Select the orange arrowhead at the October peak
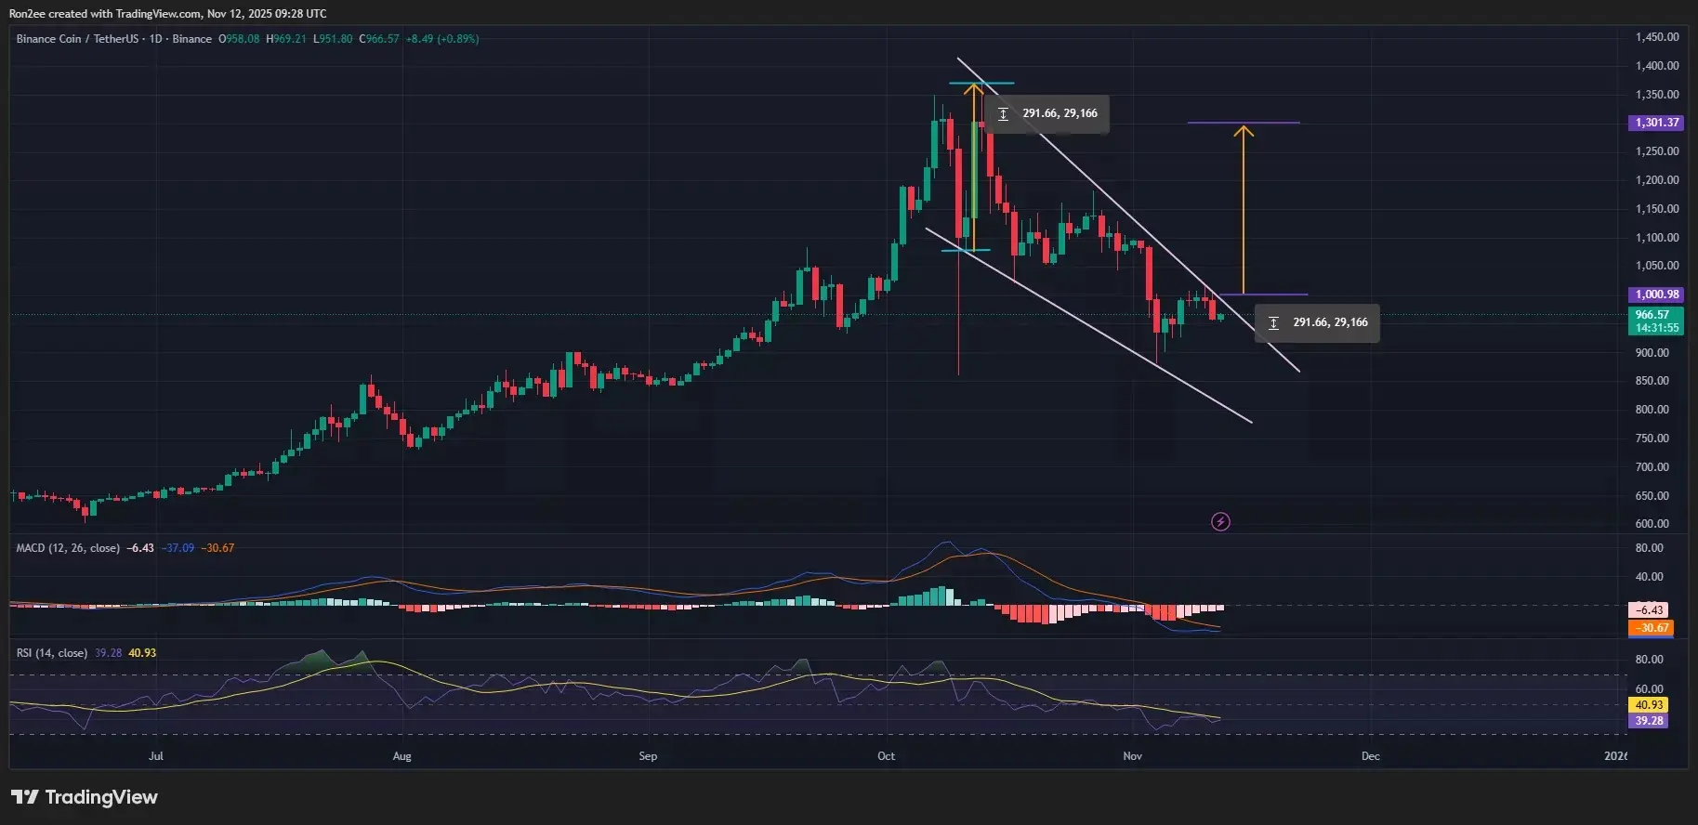The height and width of the screenshot is (825, 1698). click(973, 90)
